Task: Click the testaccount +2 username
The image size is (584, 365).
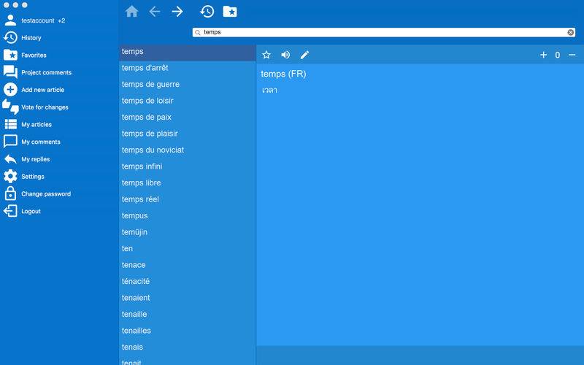Action: (43, 20)
